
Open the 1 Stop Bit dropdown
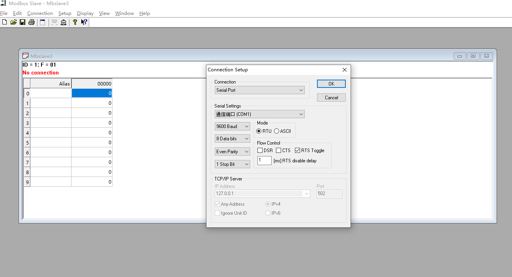click(233, 164)
